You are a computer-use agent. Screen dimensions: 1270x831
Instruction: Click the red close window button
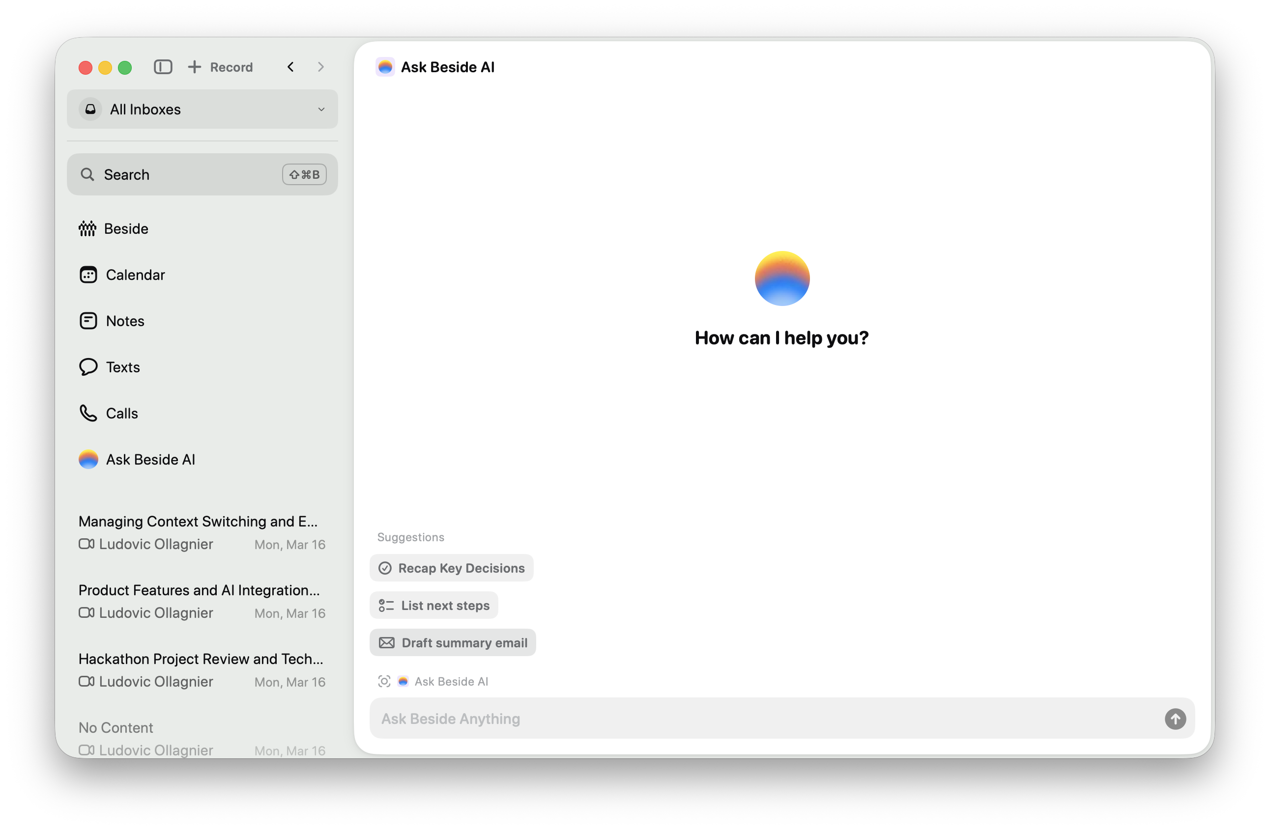pyautogui.click(x=86, y=67)
